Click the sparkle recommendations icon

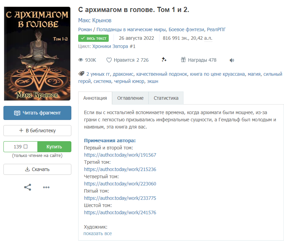pos(164,60)
